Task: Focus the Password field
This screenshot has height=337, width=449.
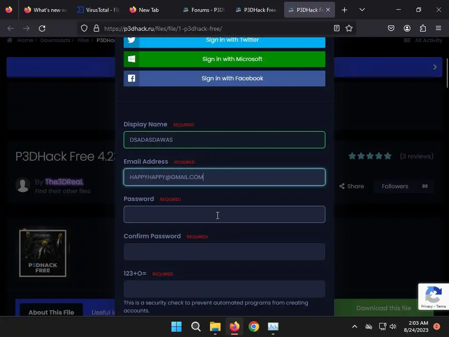Action: [x=224, y=214]
